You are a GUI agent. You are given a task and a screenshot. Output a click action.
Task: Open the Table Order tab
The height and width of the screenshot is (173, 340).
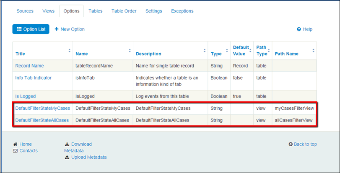tap(124, 11)
